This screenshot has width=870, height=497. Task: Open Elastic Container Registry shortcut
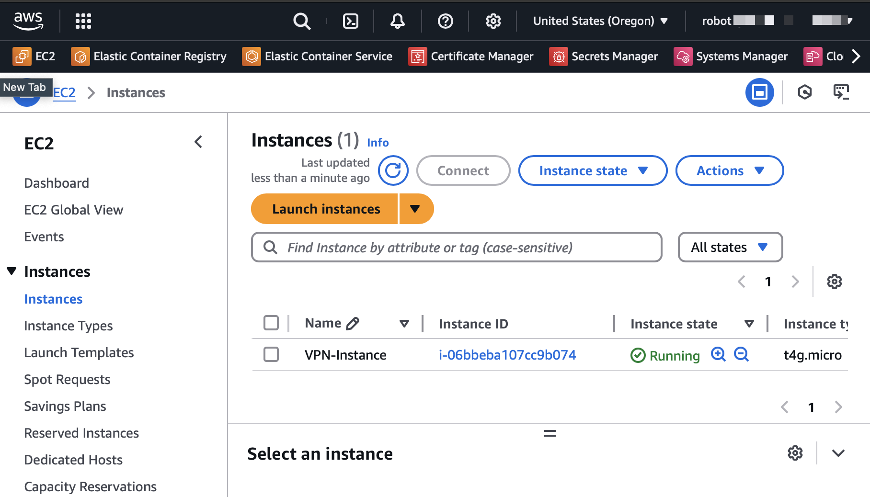(149, 56)
